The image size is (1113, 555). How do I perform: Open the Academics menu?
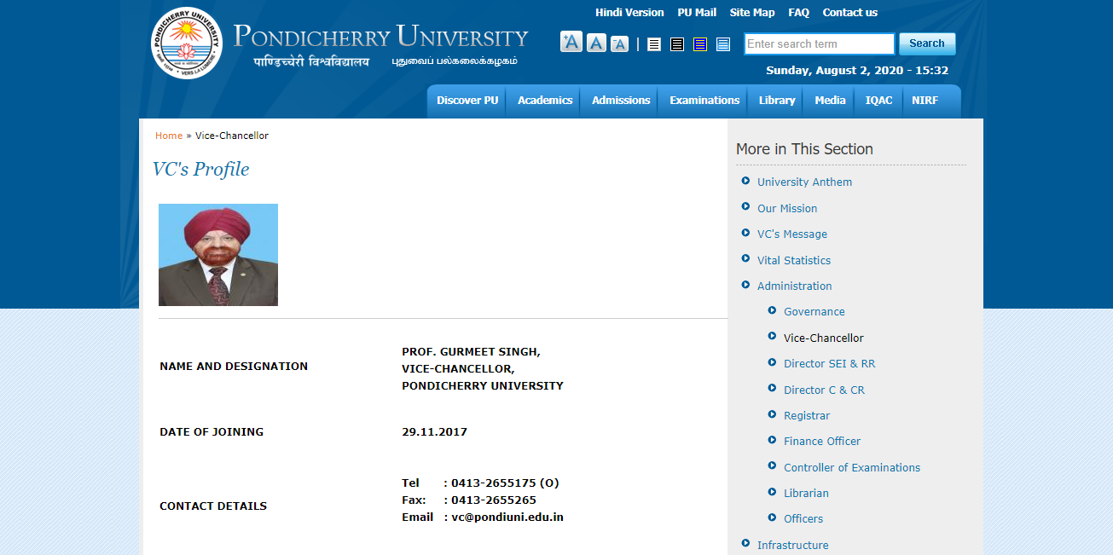pos(545,101)
